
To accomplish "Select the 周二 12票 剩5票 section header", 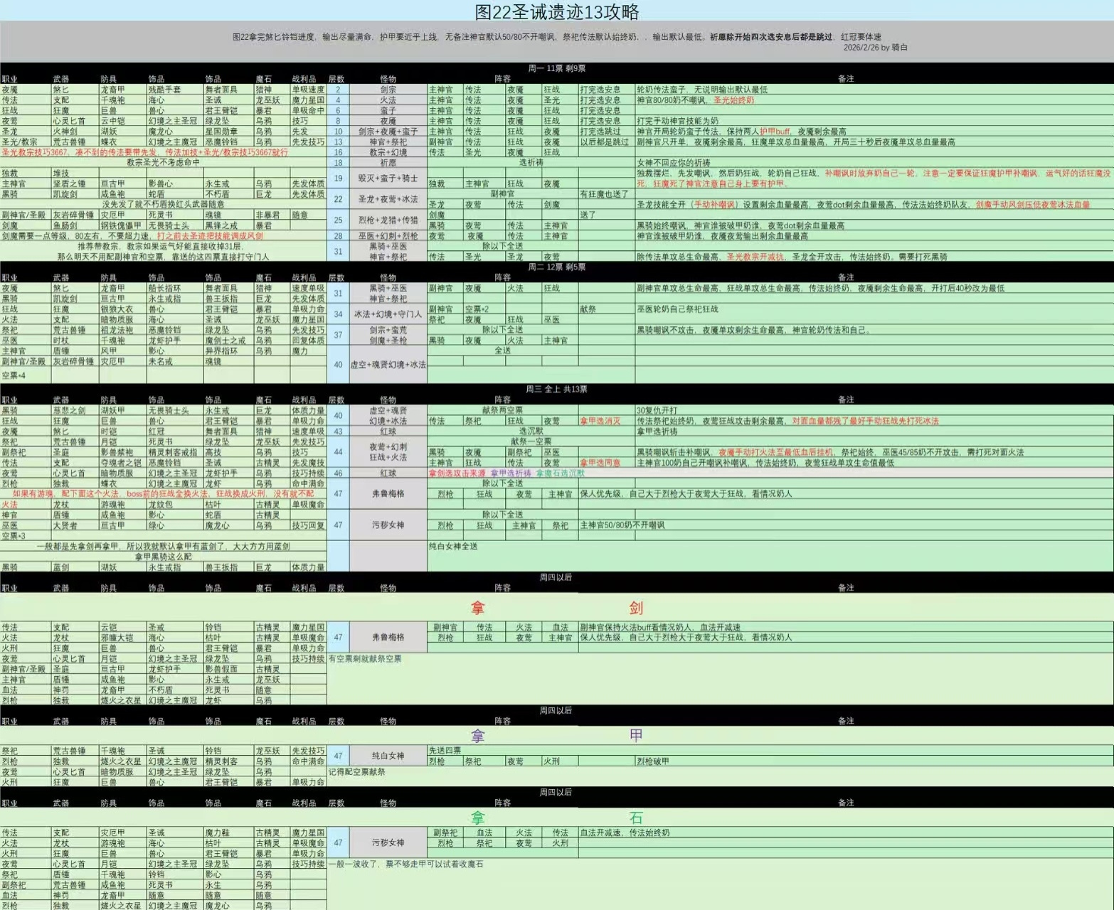I will pyautogui.click(x=557, y=267).
